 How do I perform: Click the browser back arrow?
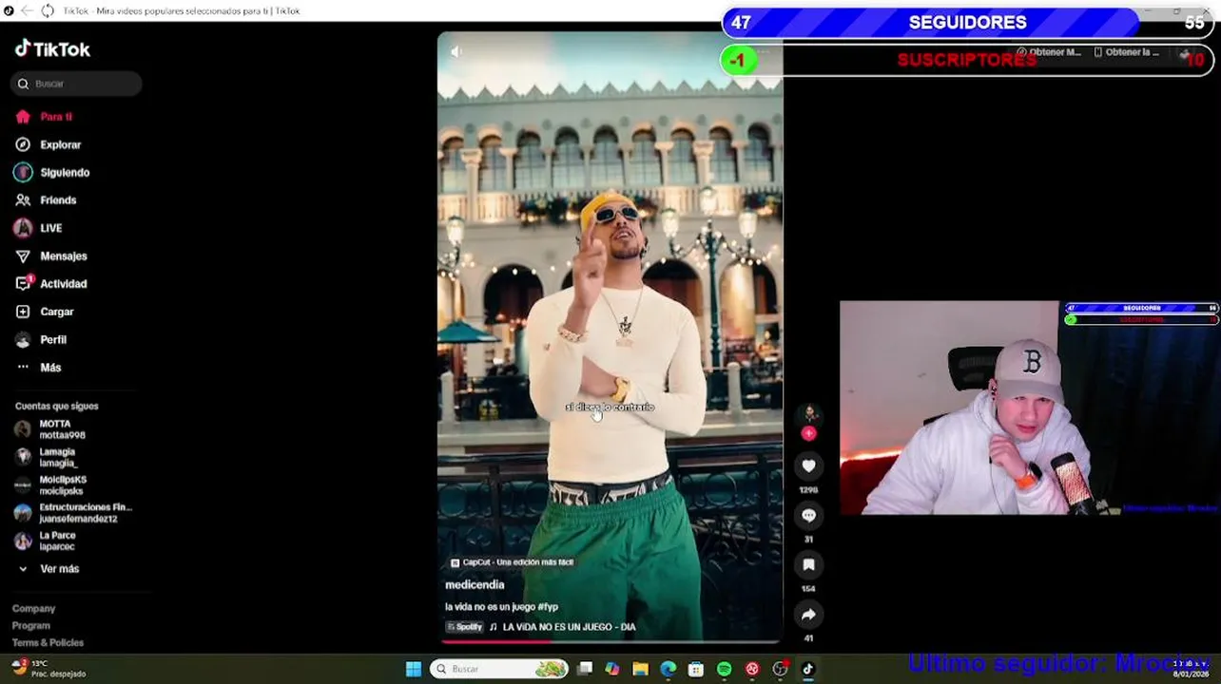point(27,10)
